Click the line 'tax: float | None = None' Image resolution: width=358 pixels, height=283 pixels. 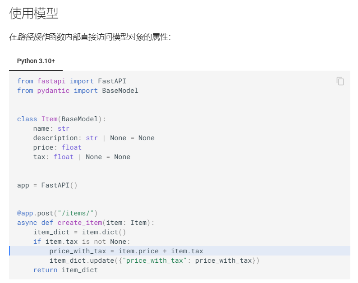(x=82, y=157)
